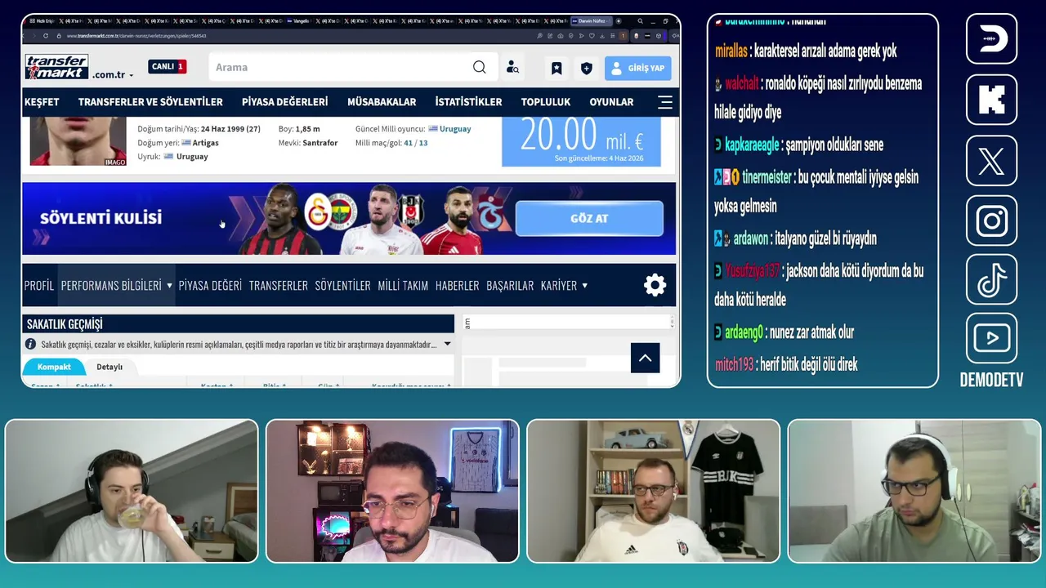1046x588 pixels.
Task: Click the browser address bar URL
Action: [x=136, y=36]
